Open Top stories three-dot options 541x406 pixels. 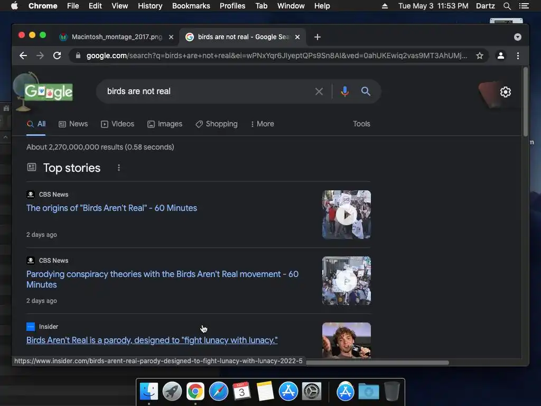pos(119,168)
